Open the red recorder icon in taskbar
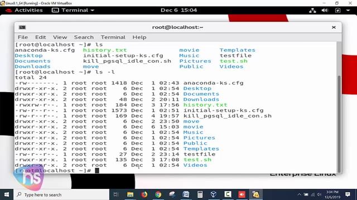The width and height of the screenshot is (357, 200). [242, 194]
